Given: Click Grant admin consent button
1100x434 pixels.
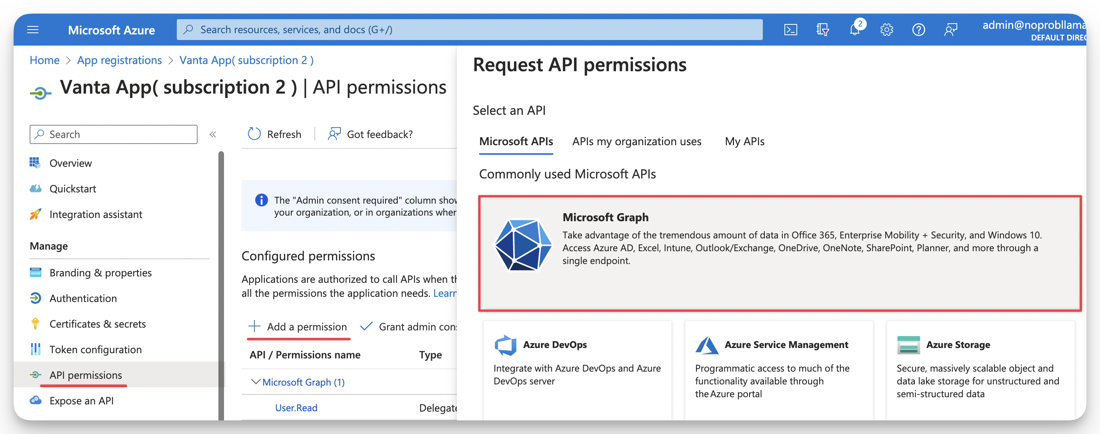Looking at the screenshot, I should [408, 326].
